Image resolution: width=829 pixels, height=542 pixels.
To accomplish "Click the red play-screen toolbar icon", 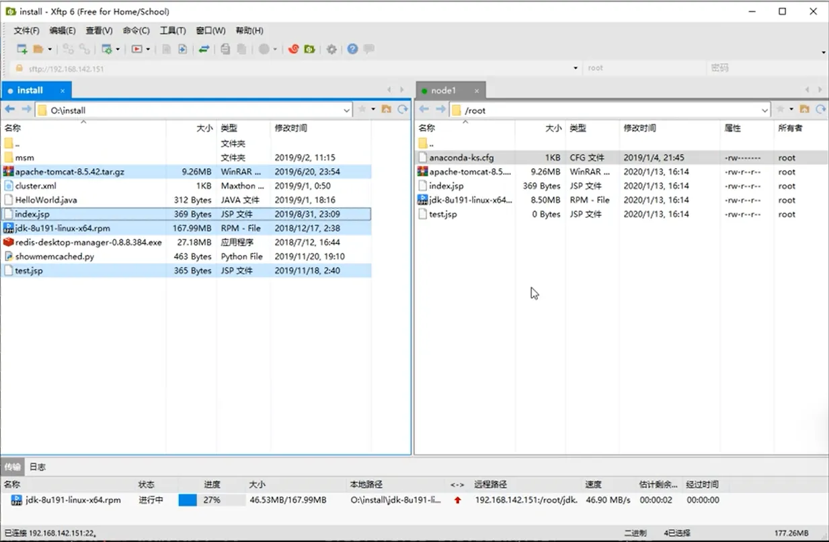I will [x=137, y=49].
